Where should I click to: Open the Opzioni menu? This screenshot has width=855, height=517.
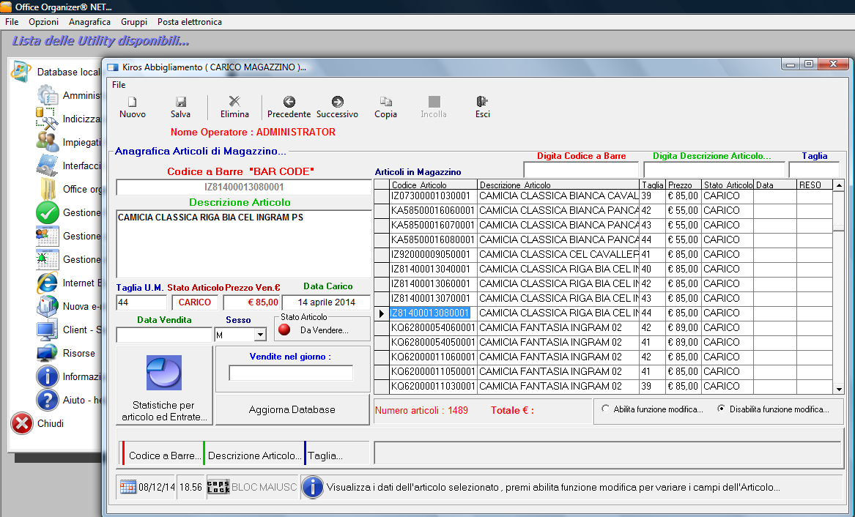44,22
